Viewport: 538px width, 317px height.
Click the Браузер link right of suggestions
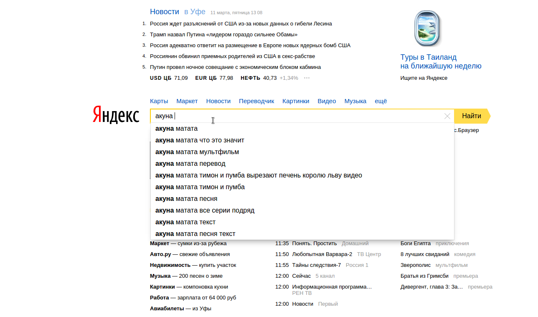[467, 130]
